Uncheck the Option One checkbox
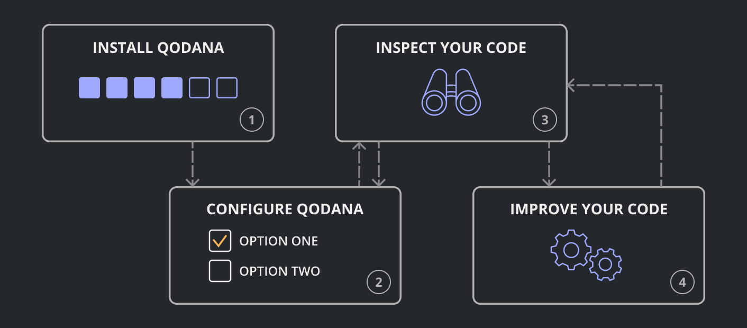The height and width of the screenshot is (328, 747). pos(220,241)
